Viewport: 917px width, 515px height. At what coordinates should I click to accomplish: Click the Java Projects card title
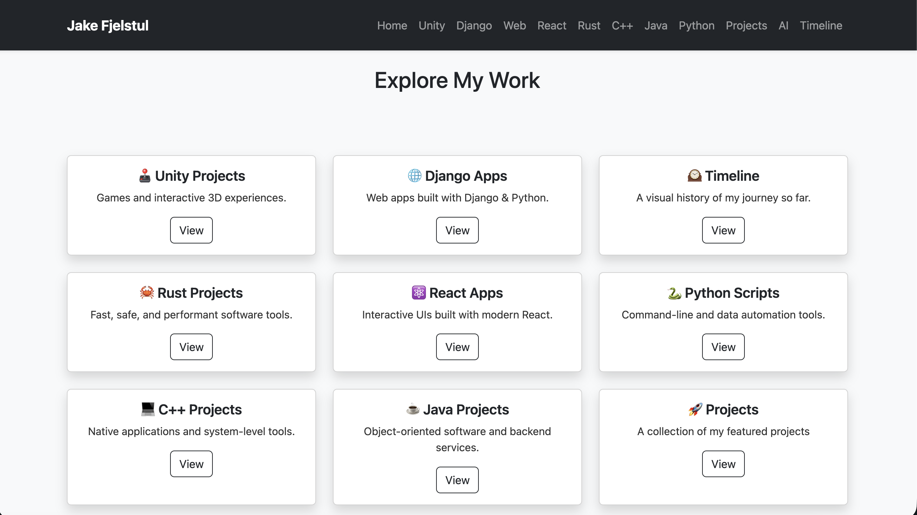pyautogui.click(x=465, y=409)
